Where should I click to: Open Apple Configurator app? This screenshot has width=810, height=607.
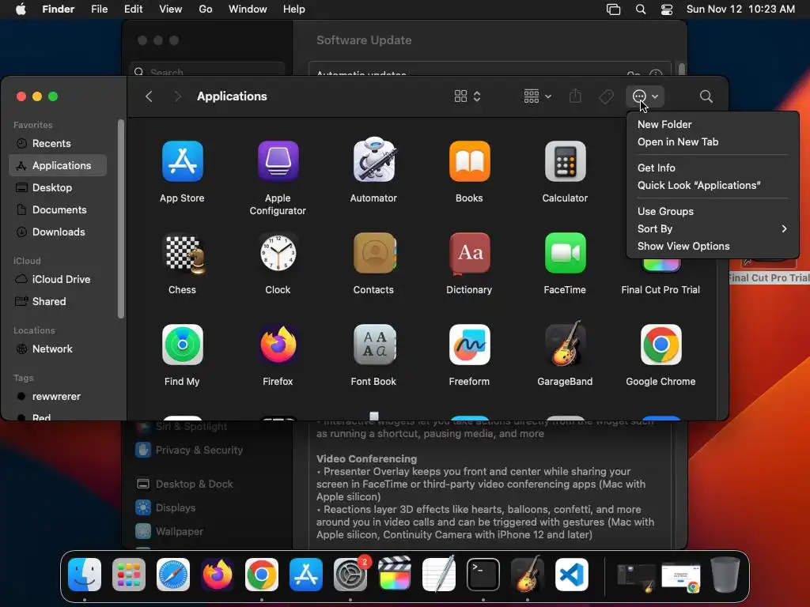tap(278, 161)
